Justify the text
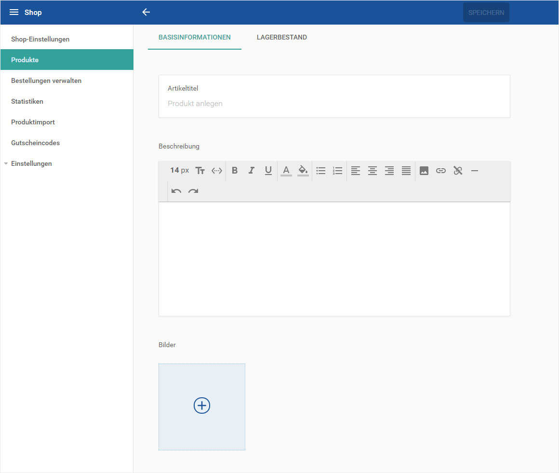 point(406,171)
